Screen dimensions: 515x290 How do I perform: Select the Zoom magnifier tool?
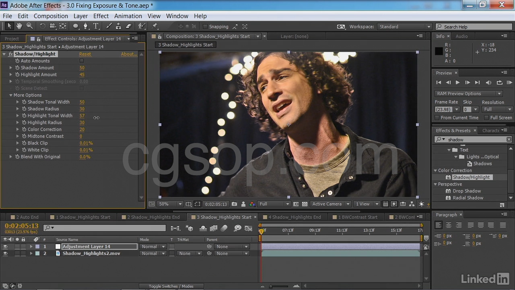click(29, 26)
